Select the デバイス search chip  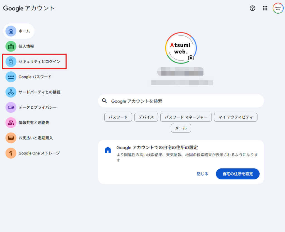[146, 117]
